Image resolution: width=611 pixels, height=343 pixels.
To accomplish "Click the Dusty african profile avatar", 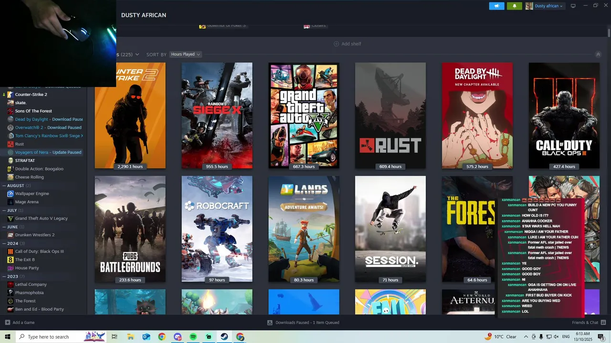I will click(529, 6).
